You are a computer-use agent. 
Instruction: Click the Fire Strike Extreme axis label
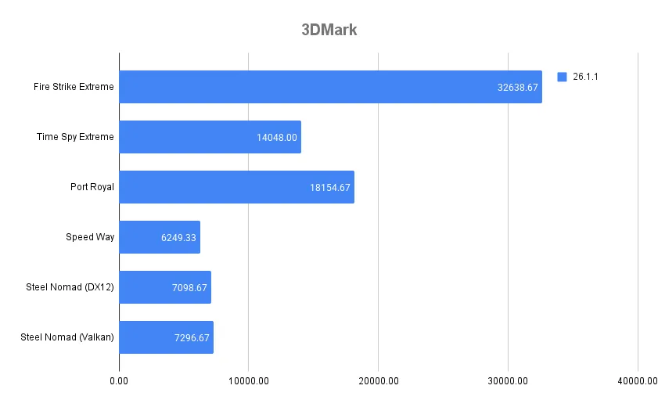point(74,87)
